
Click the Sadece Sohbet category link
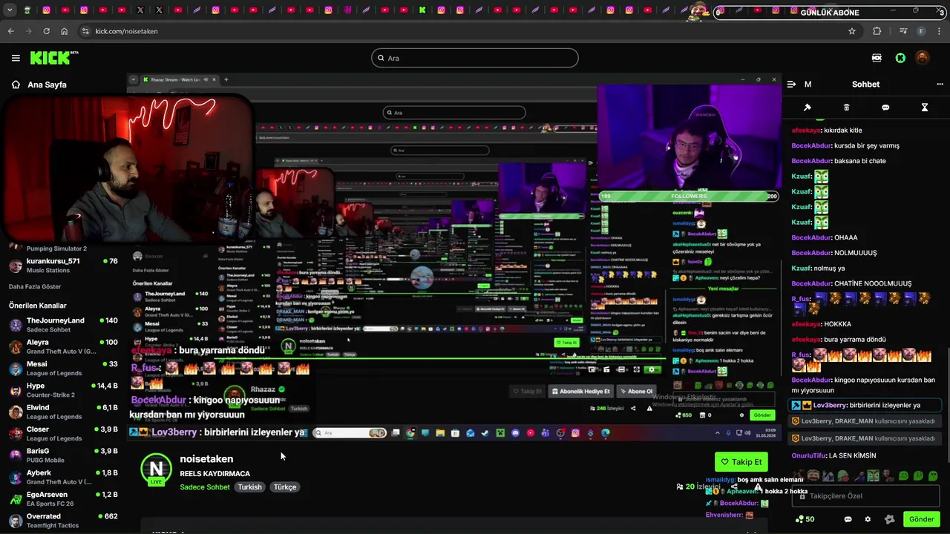tap(205, 487)
